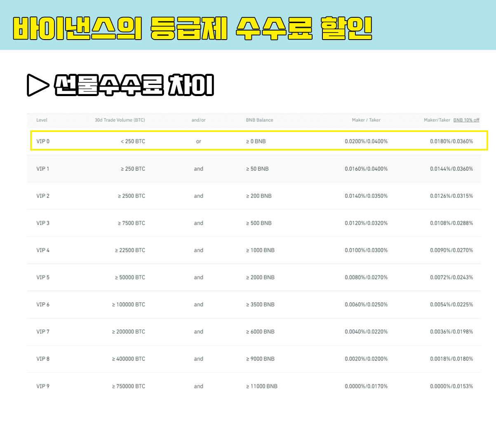Select the 0.0020%/0.0200% fee cell
Viewport: 496px width, 433px height.
coord(366,359)
